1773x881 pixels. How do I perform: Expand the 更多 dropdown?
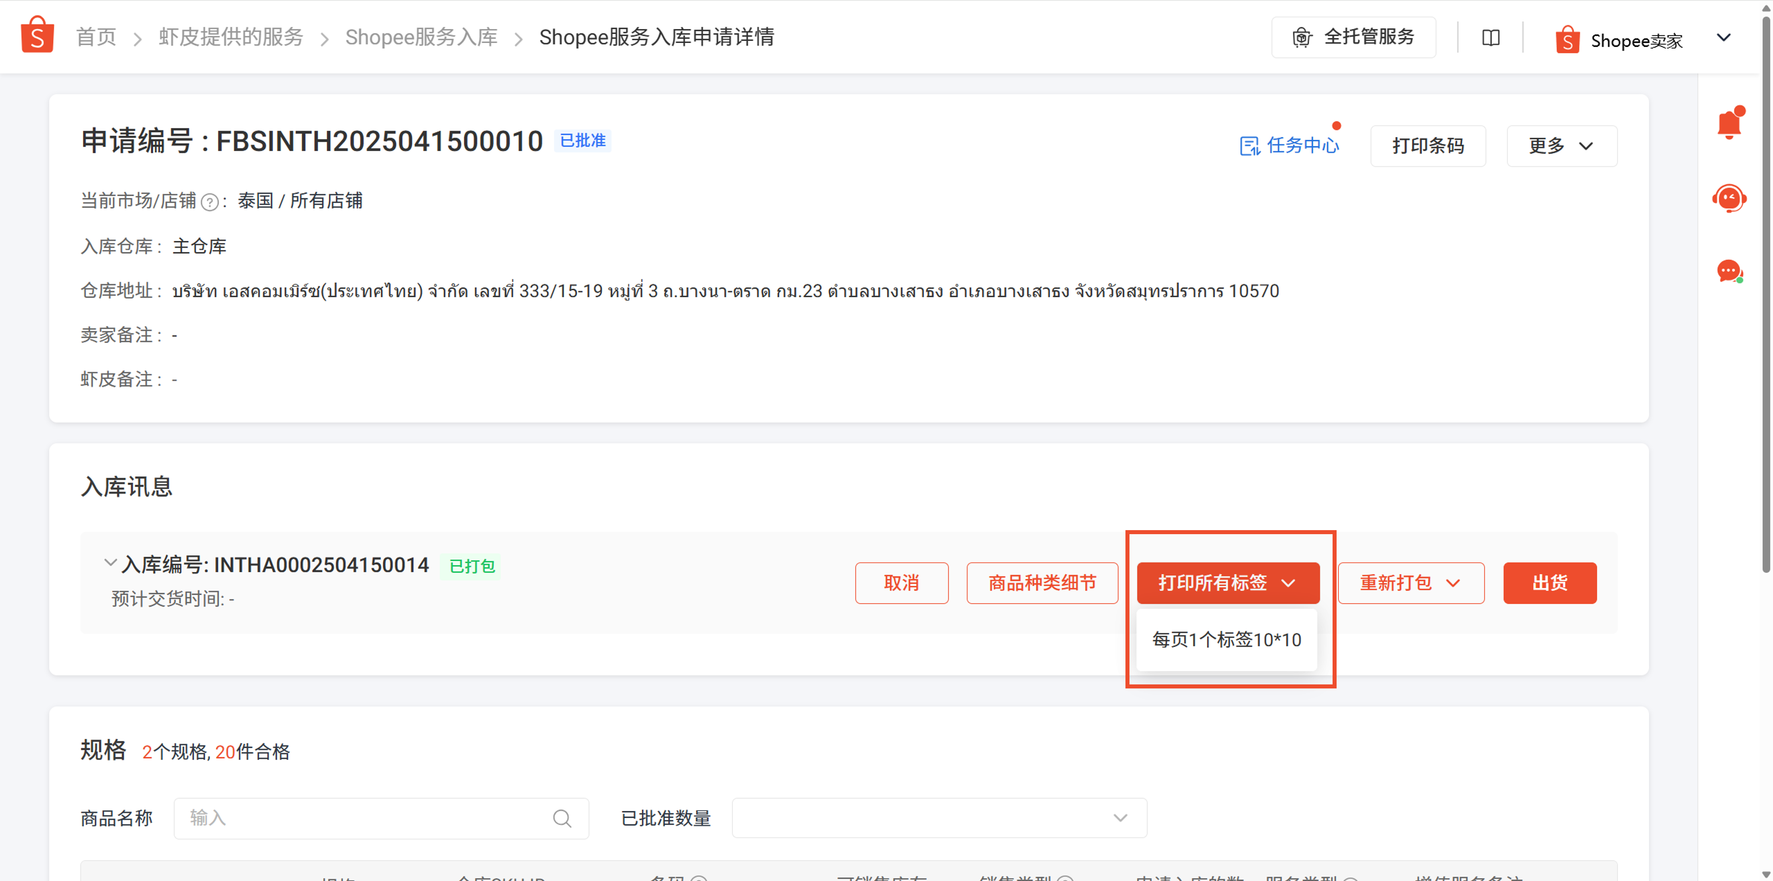[x=1561, y=146]
